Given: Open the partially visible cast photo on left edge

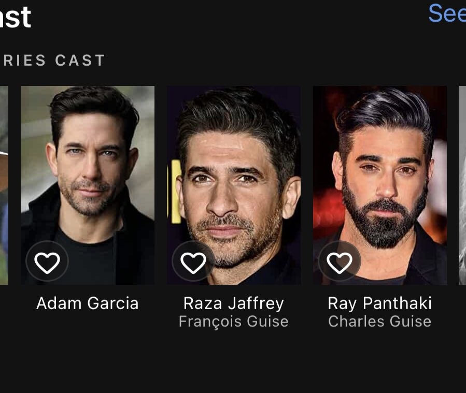Looking at the screenshot, I should click(4, 185).
